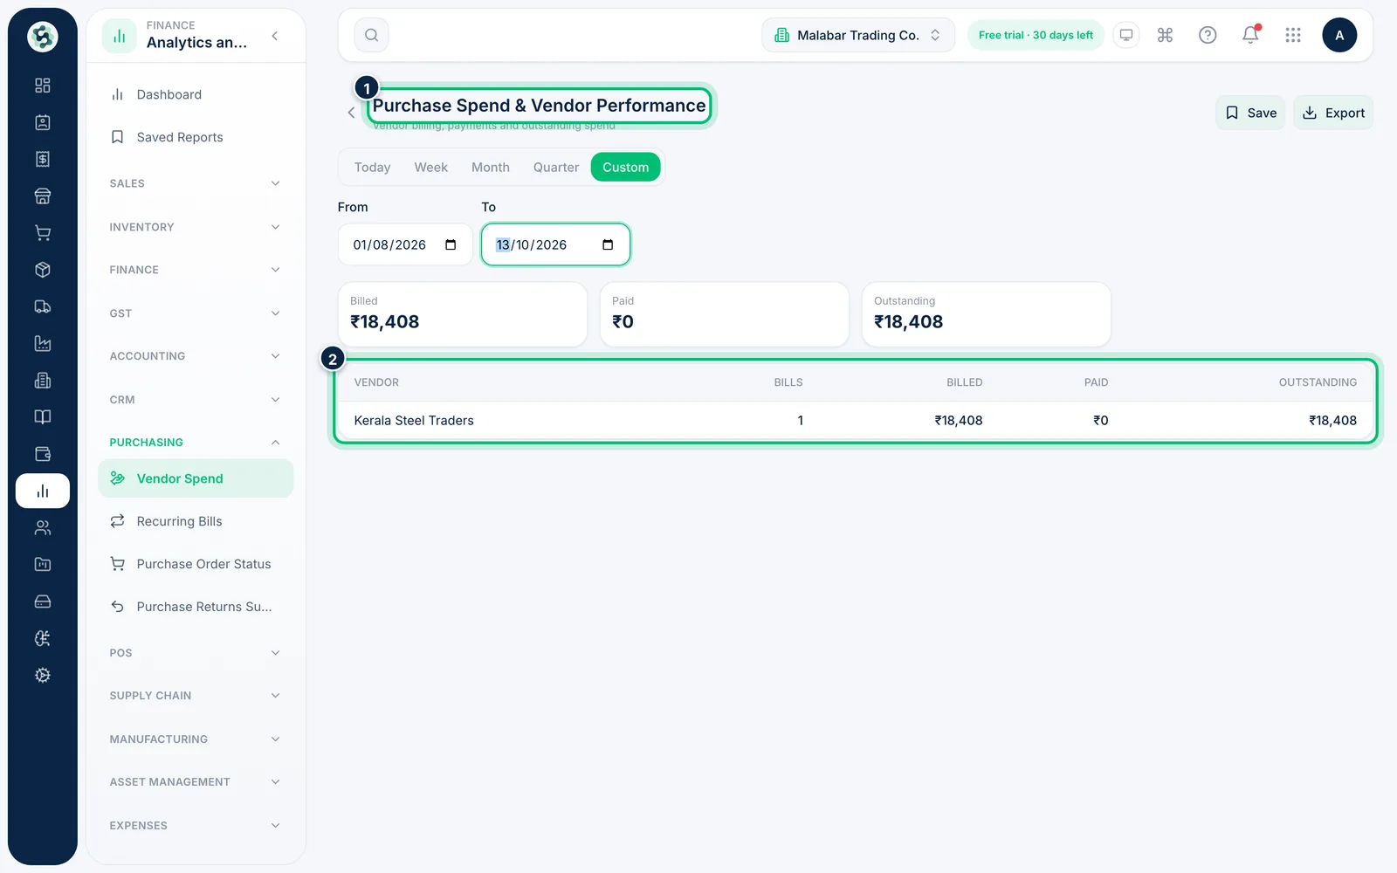Viewport: 1397px width, 873px height.
Task: Expand the ACCOUNTING section
Action: 195,356
